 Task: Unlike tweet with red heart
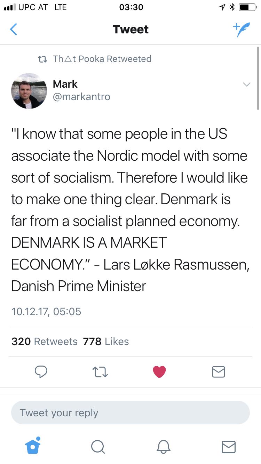(x=159, y=372)
